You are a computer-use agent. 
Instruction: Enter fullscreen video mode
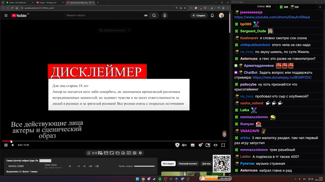[223, 145]
